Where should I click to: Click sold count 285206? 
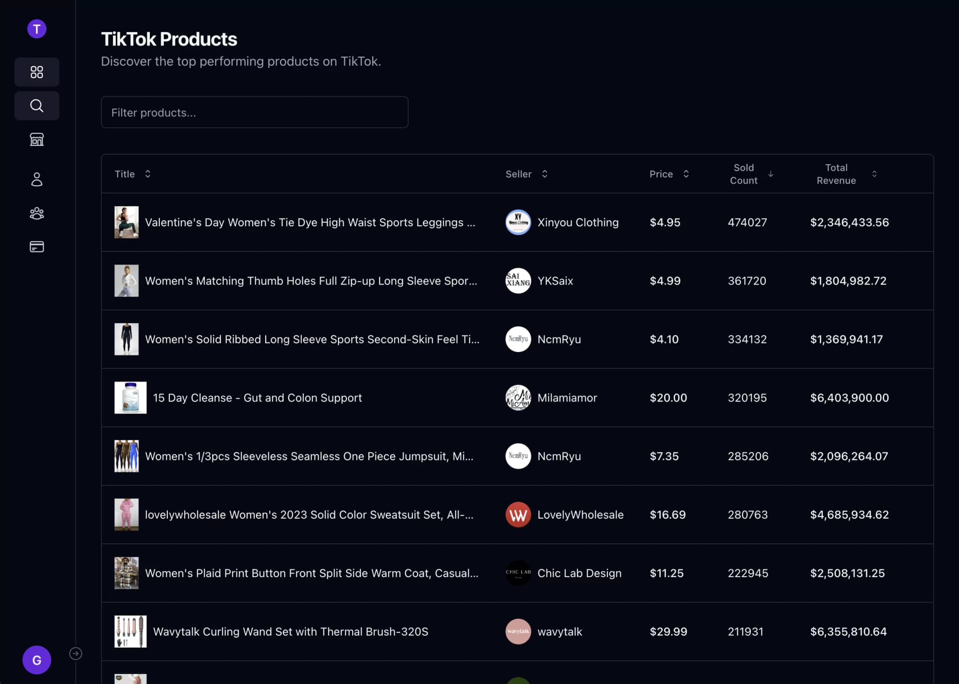748,456
